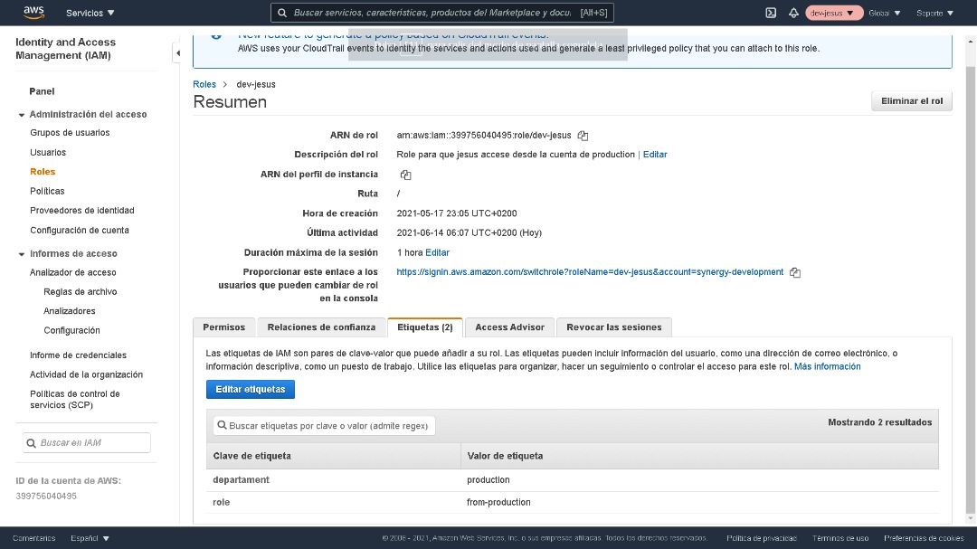
Task: Select Roles in the sidebar
Action: [x=43, y=171]
